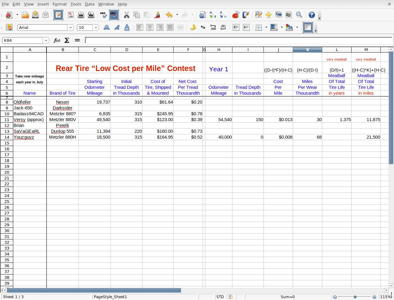Viewport: 394px width, 300px height.
Task: Apply percent number format
Action: (203, 27)
